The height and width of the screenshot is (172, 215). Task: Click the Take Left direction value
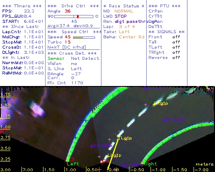tap(124, 32)
